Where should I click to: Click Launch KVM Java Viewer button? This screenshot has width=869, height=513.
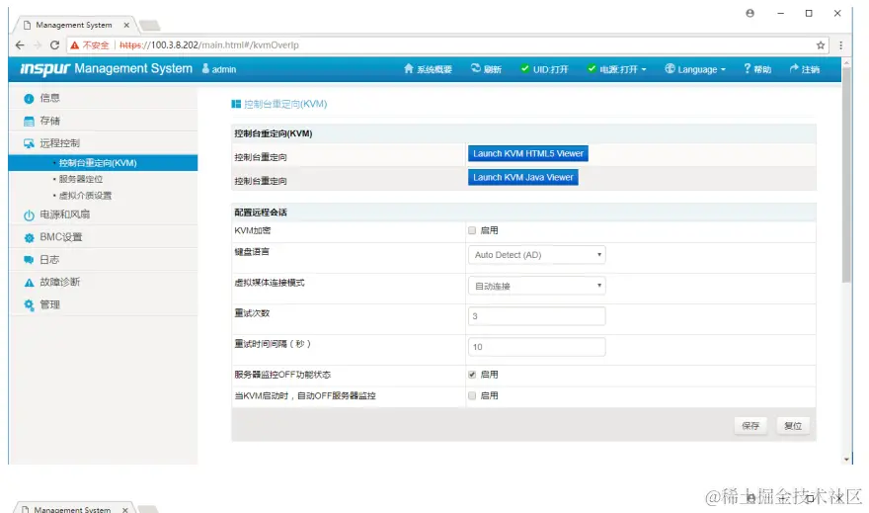point(522,178)
